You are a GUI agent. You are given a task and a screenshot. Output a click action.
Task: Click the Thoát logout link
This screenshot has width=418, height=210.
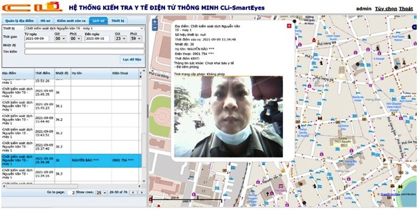406,9
